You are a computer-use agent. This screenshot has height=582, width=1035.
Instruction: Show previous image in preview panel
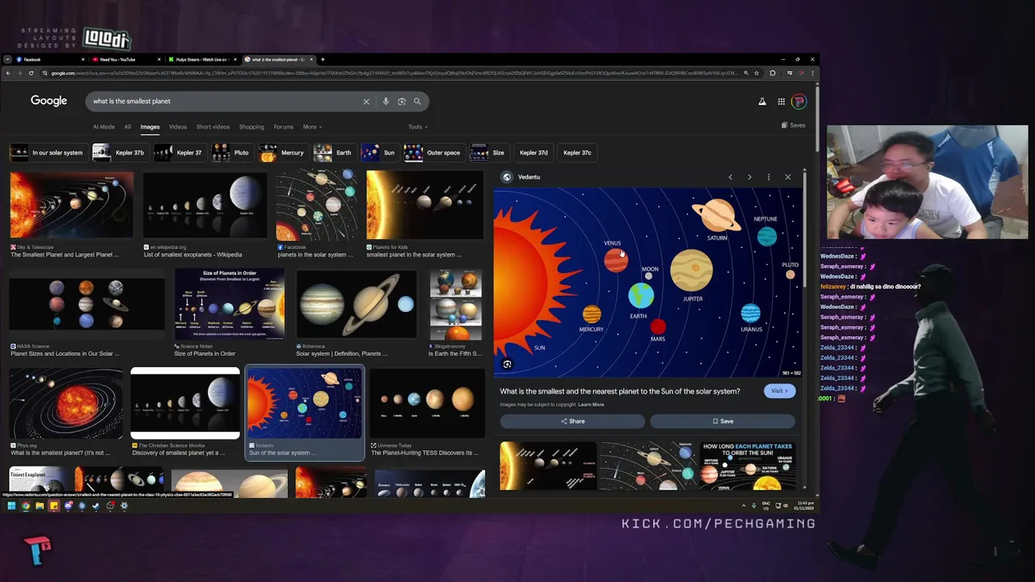(x=730, y=177)
